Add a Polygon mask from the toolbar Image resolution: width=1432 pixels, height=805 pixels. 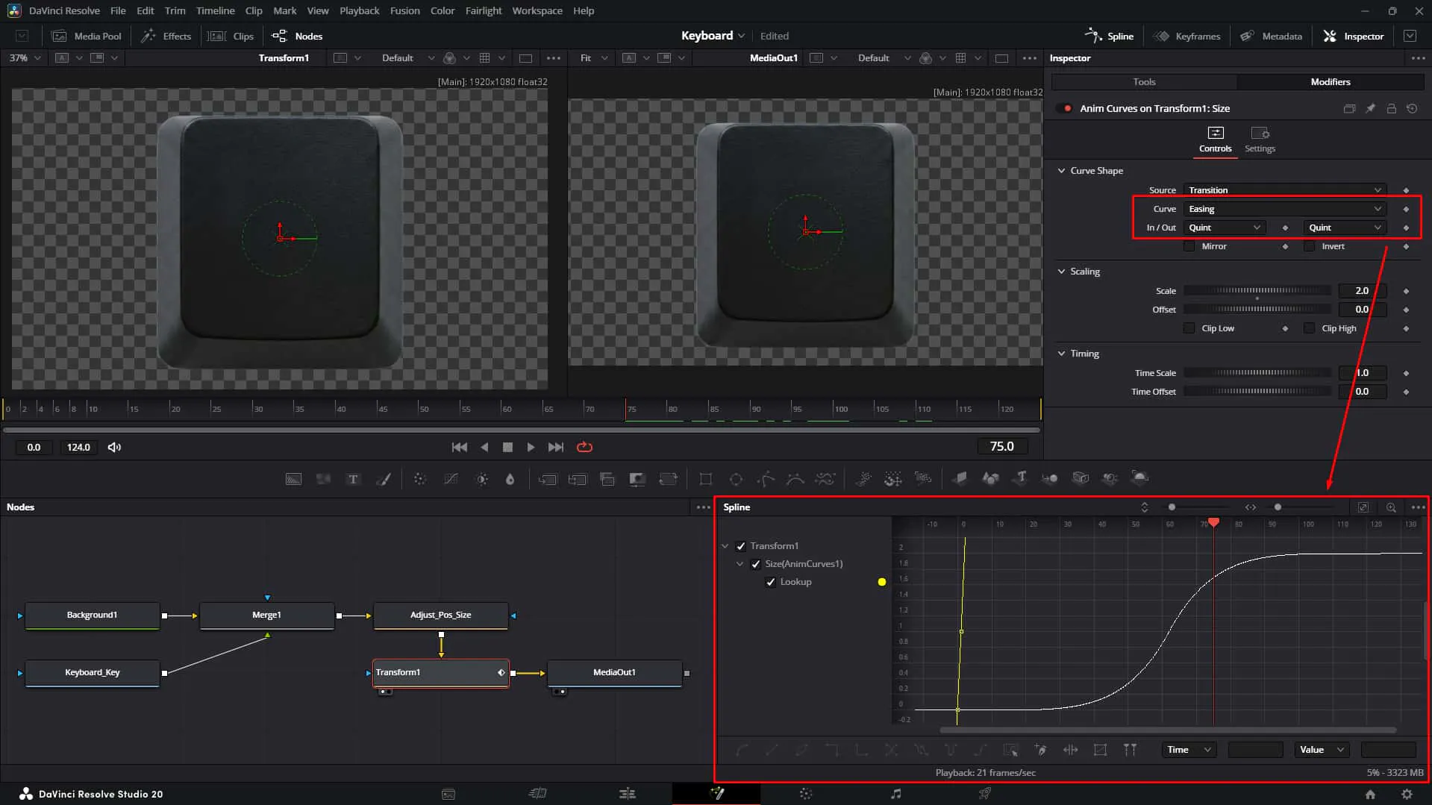(766, 479)
